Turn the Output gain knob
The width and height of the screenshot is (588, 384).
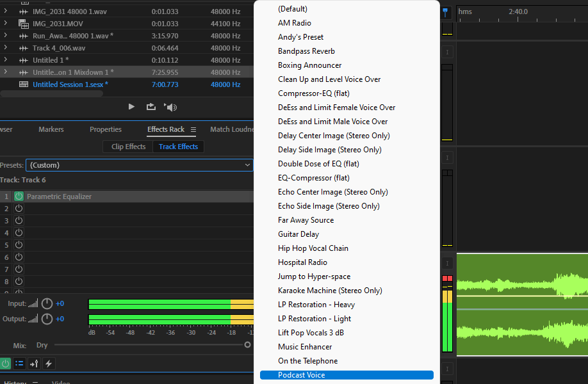coord(47,319)
